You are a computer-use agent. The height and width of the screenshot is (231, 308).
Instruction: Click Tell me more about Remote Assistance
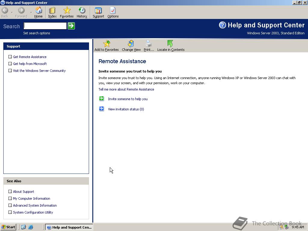(x=126, y=89)
